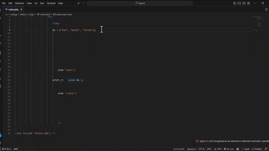The height and width of the screenshot is (151, 269).
Task: Toggle the Spell checker status item
Action: (245, 149)
